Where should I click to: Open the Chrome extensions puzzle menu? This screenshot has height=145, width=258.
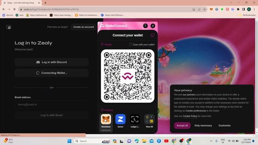click(x=238, y=9)
